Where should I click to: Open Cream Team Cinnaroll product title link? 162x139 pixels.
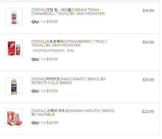[x=68, y=12]
